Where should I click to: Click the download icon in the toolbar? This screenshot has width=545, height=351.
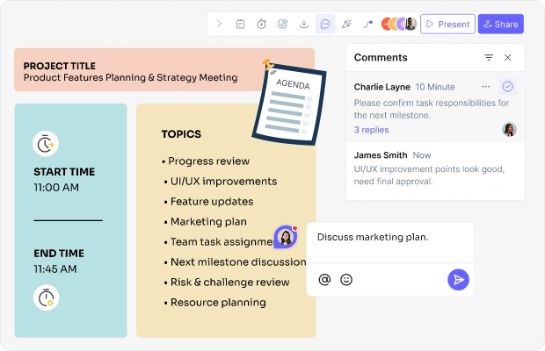pos(304,24)
